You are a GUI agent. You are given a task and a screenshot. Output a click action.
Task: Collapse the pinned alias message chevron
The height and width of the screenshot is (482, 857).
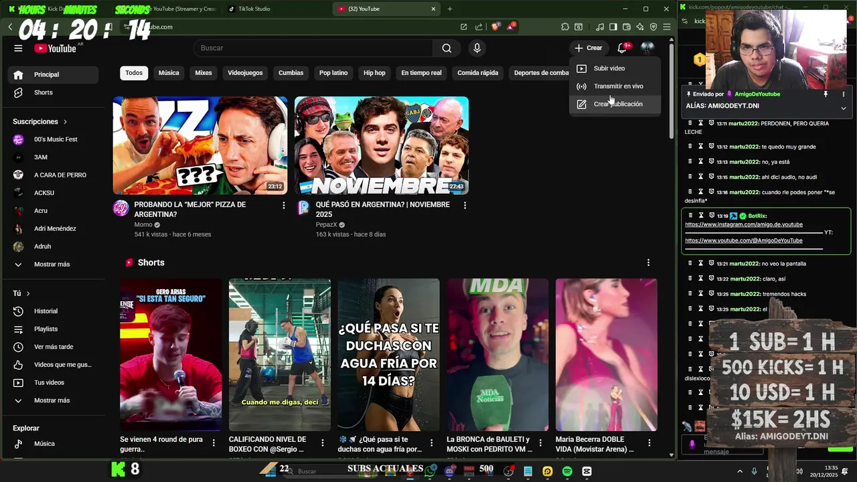pos(843,108)
